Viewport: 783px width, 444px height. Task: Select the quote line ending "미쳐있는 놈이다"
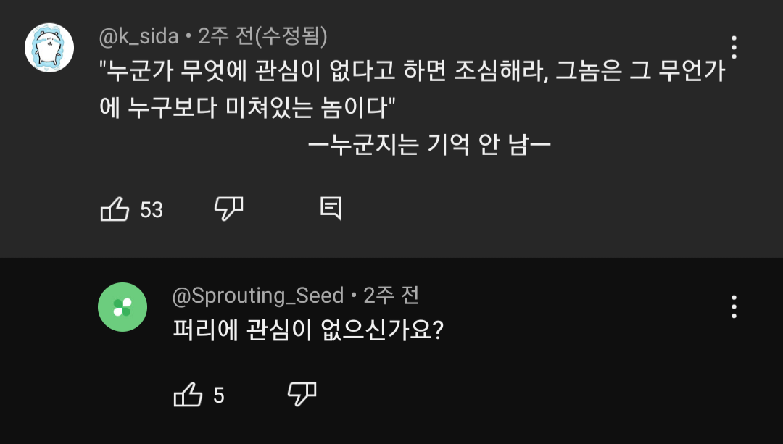click(246, 108)
